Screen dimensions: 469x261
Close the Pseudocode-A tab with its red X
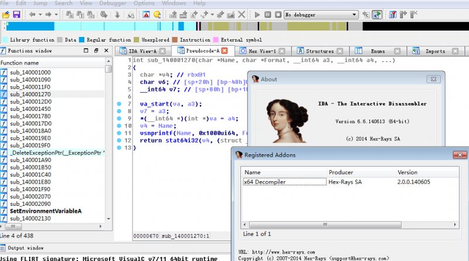(x=225, y=51)
